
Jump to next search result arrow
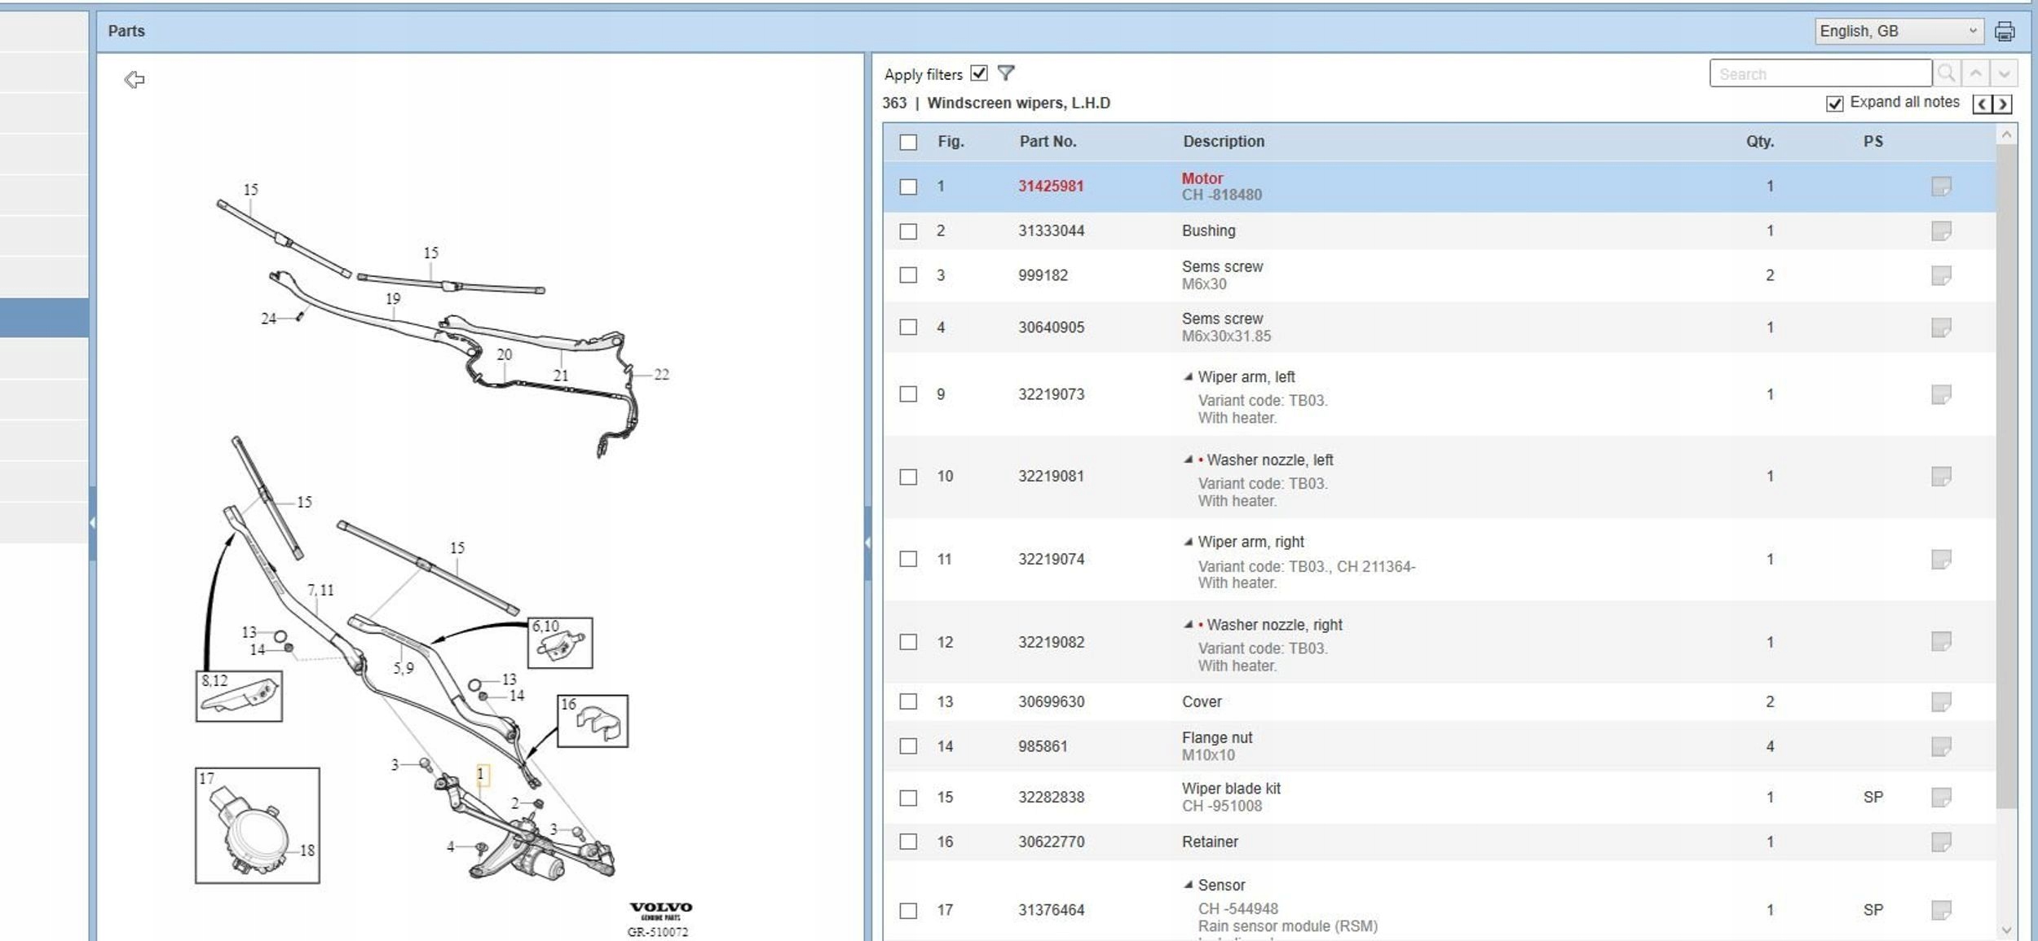click(x=2004, y=73)
